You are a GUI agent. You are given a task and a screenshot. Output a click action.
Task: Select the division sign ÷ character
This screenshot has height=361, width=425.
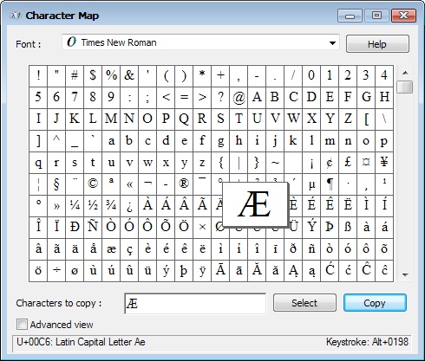(56, 271)
